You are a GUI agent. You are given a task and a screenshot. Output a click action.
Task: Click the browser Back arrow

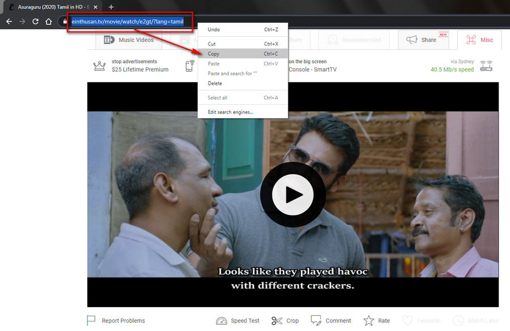click(9, 22)
